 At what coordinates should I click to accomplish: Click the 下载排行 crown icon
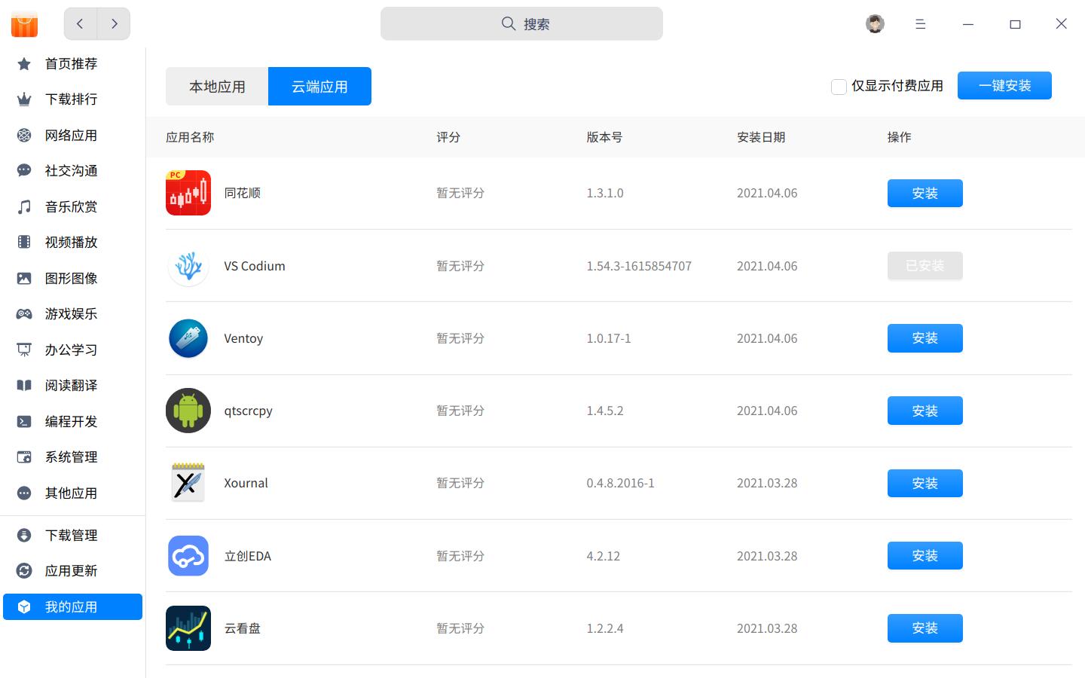point(24,99)
